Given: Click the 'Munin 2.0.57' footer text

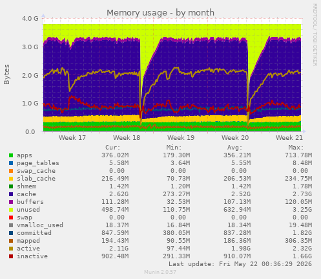Looking at the screenshot, I should pyautogui.click(x=160, y=272).
